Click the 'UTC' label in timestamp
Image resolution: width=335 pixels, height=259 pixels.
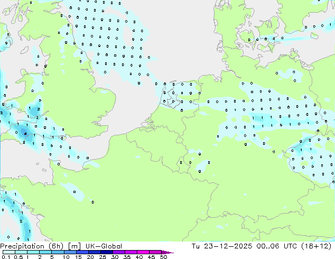[290, 246]
